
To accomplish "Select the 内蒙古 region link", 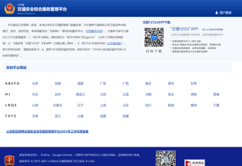I will coord(58,105).
